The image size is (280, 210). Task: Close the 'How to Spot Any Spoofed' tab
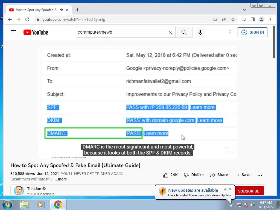point(67,10)
